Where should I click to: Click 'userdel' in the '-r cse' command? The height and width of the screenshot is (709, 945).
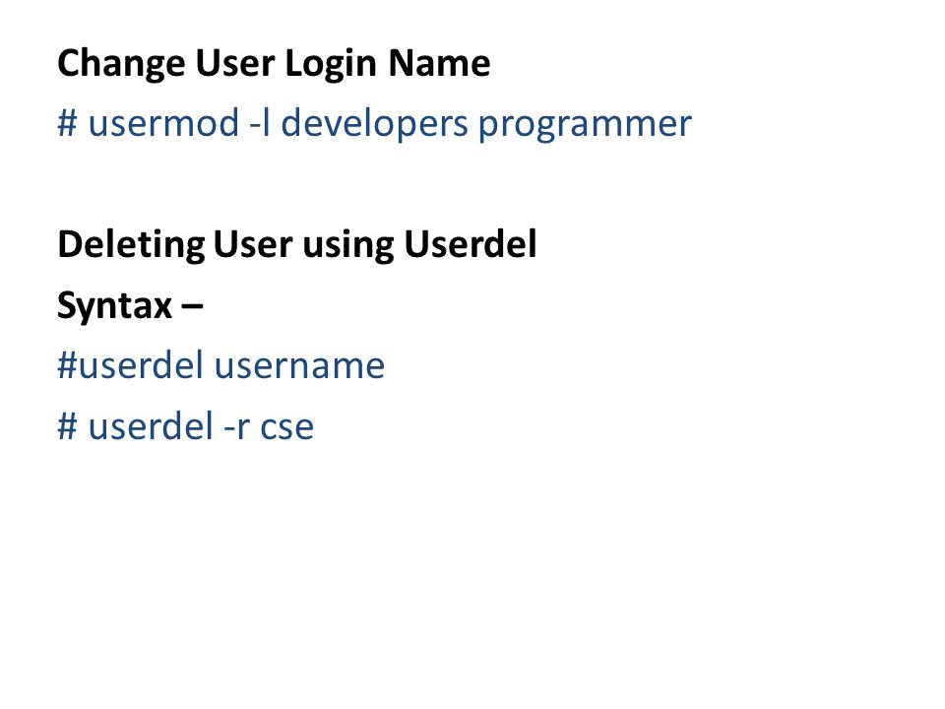pyautogui.click(x=151, y=426)
